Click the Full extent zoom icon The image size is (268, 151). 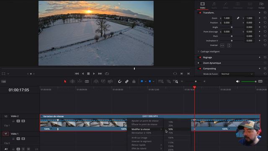(161, 81)
